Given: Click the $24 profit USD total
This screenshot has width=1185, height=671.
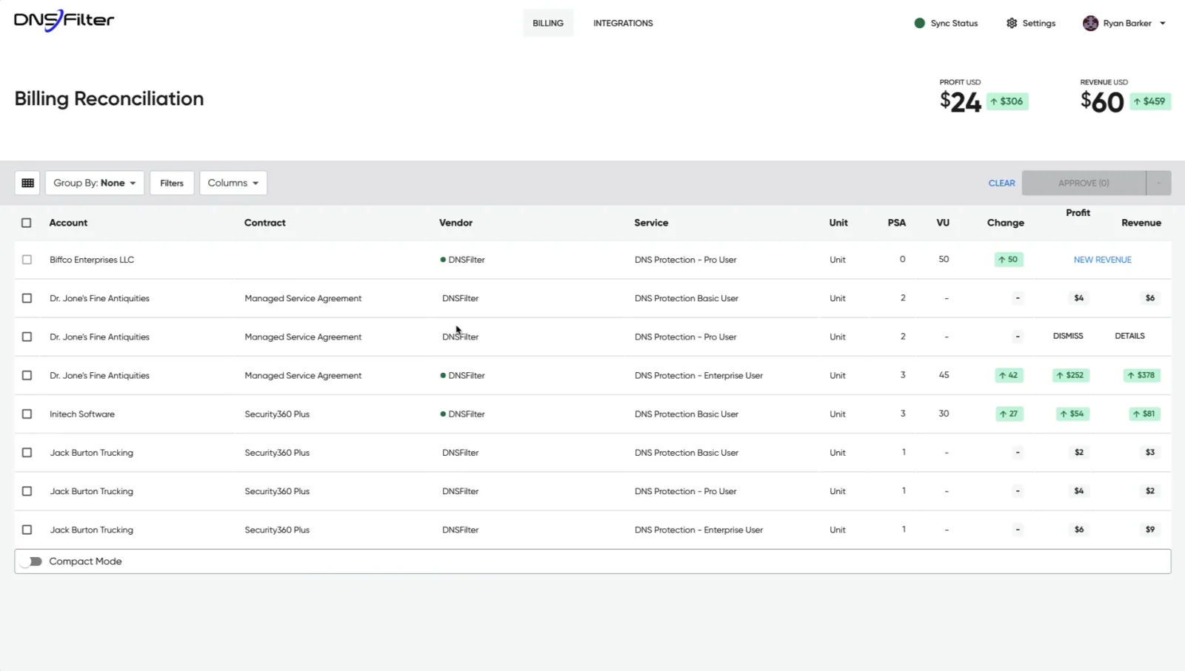Looking at the screenshot, I should coord(961,102).
